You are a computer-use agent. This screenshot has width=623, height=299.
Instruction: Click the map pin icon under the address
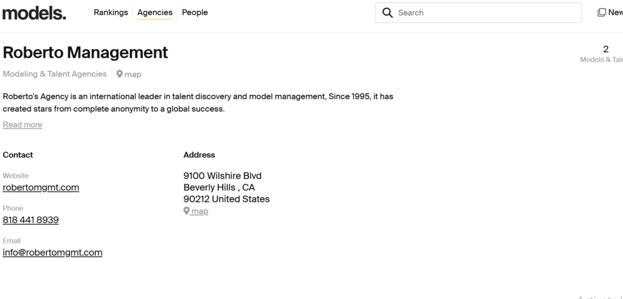pyautogui.click(x=187, y=211)
